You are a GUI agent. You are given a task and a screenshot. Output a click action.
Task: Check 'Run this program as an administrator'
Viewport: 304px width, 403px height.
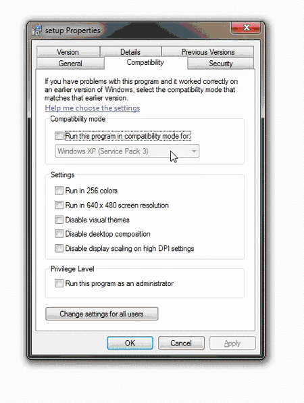[59, 283]
